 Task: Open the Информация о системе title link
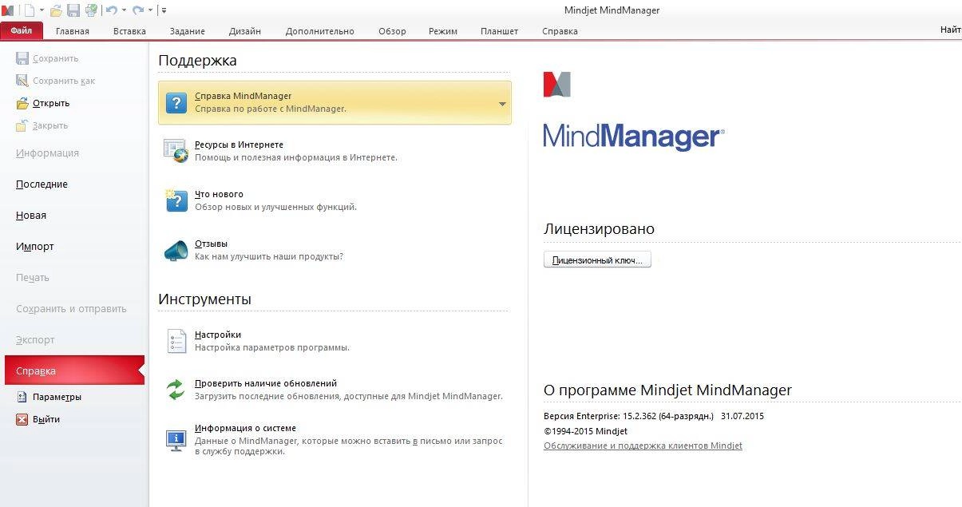[x=245, y=428]
